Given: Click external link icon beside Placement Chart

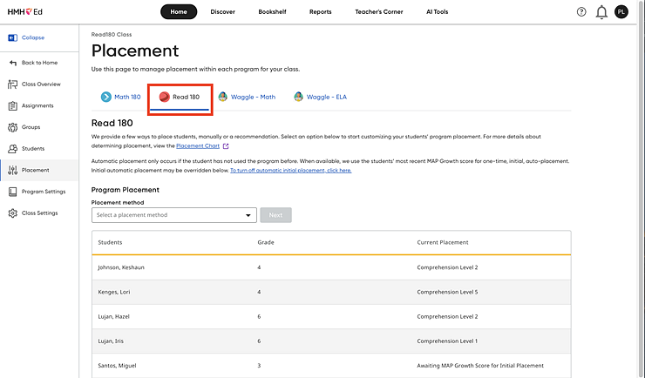Looking at the screenshot, I should click(226, 145).
